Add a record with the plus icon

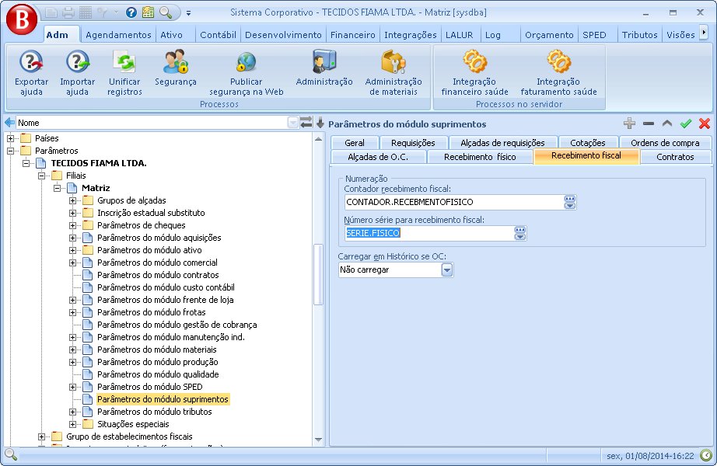(x=629, y=123)
